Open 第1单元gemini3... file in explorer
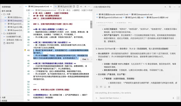This screenshot has width=181, height=106. pyautogui.click(x=15, y=24)
